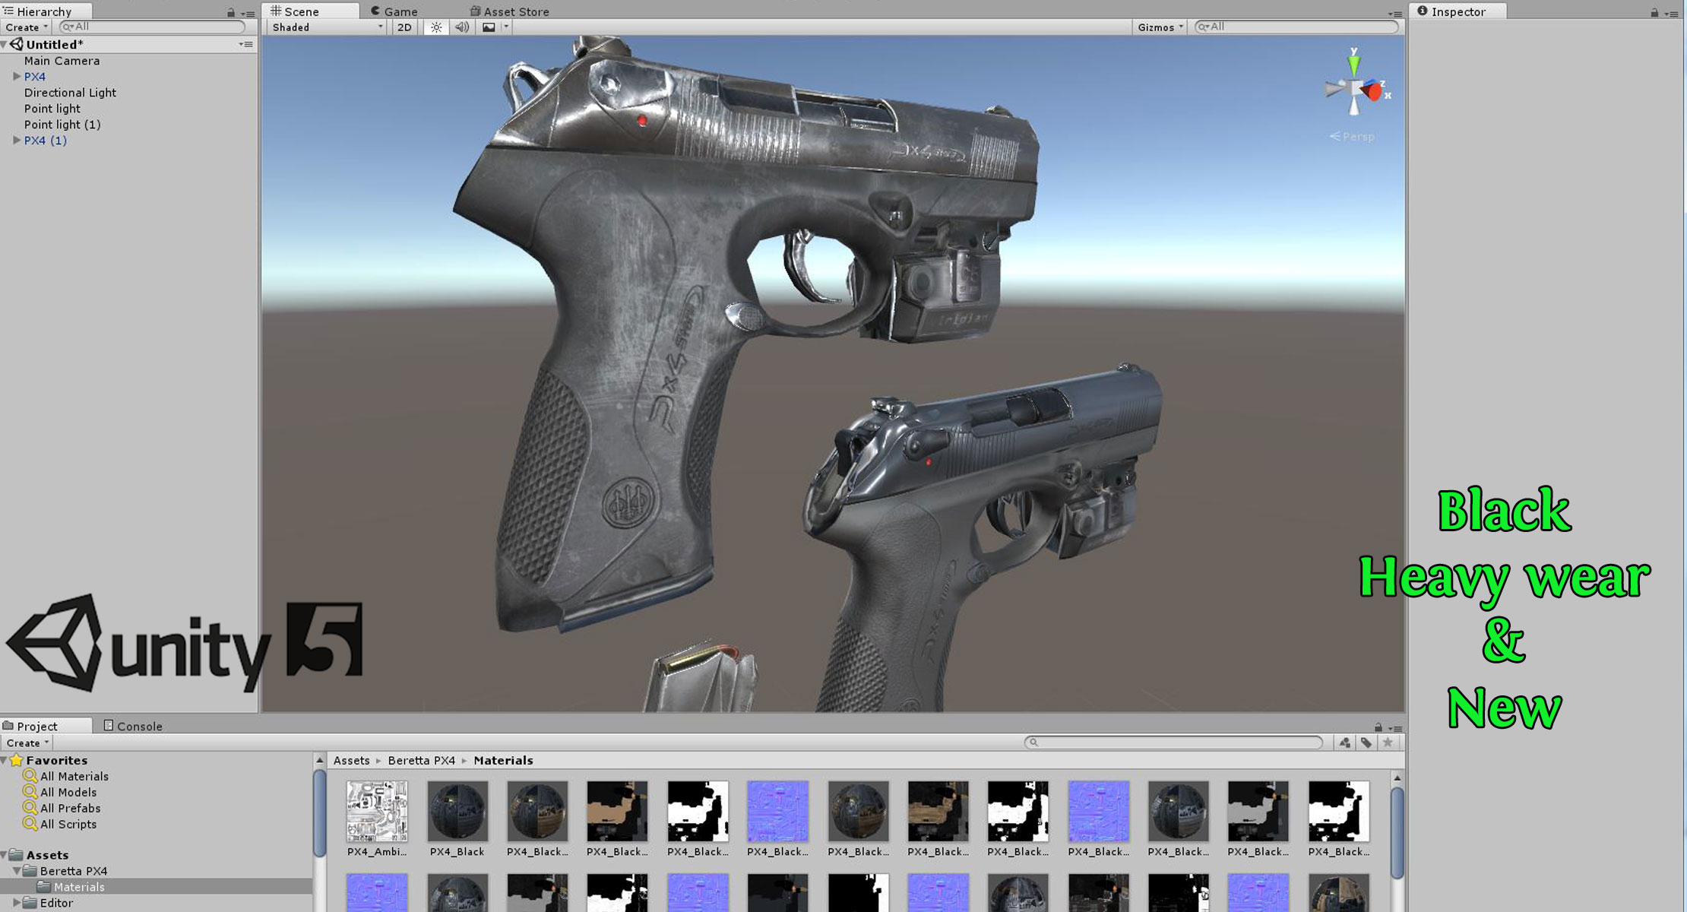Click the Hierarchy lock icon

[230, 12]
